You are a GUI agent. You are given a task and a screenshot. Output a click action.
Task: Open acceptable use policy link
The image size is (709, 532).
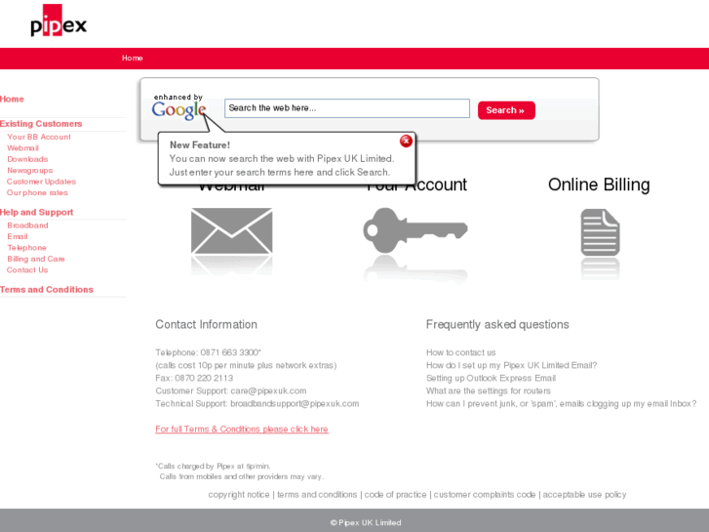pos(584,495)
